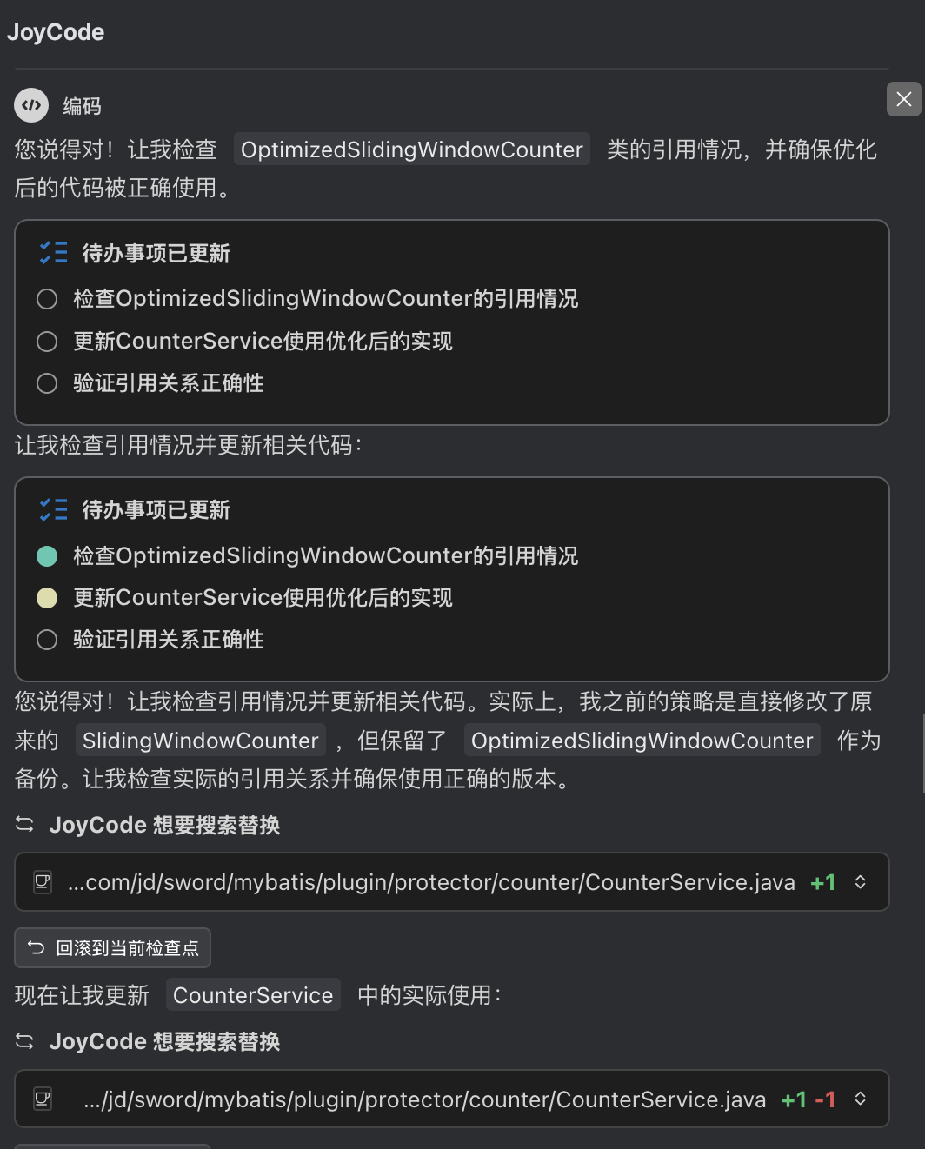Expand first CounterService.java diff with +1
Screen dimensions: 925x1149
(x=860, y=882)
